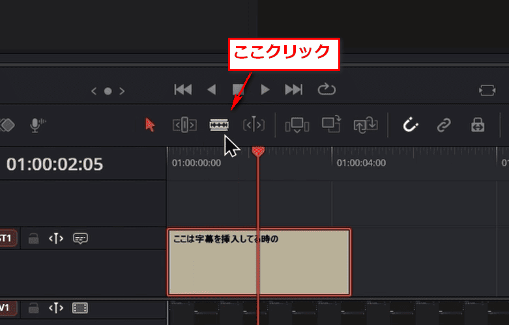Click the Blade Edit Mode razor icon

[219, 125]
